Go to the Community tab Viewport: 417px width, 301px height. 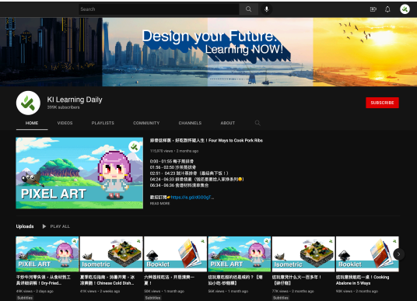click(146, 123)
